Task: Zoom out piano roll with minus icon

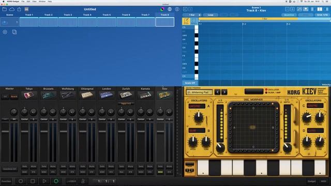Action: point(288,9)
